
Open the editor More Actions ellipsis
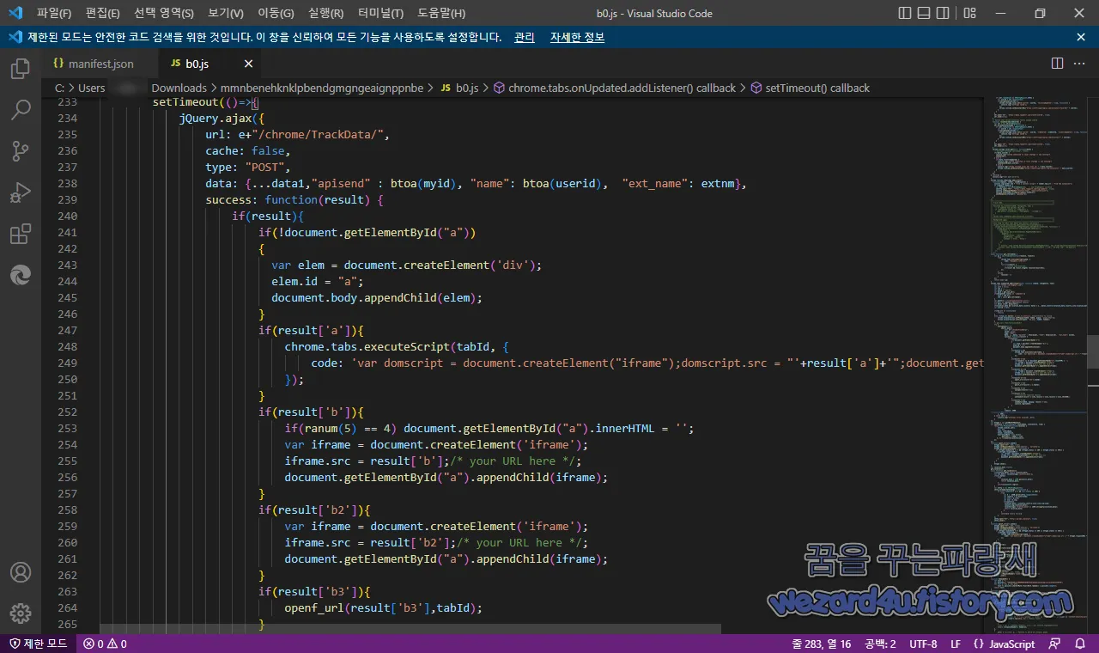[1080, 64]
